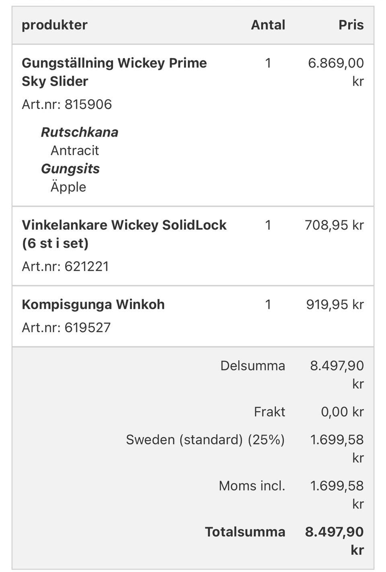Viewport: 386px width, 572px height.
Task: Click the 'Pris' column header
Action: click(351, 25)
